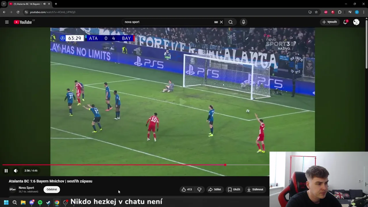Viewport: 368px width, 207px height.
Task: Open the red circular extension icon
Action: 333,12
